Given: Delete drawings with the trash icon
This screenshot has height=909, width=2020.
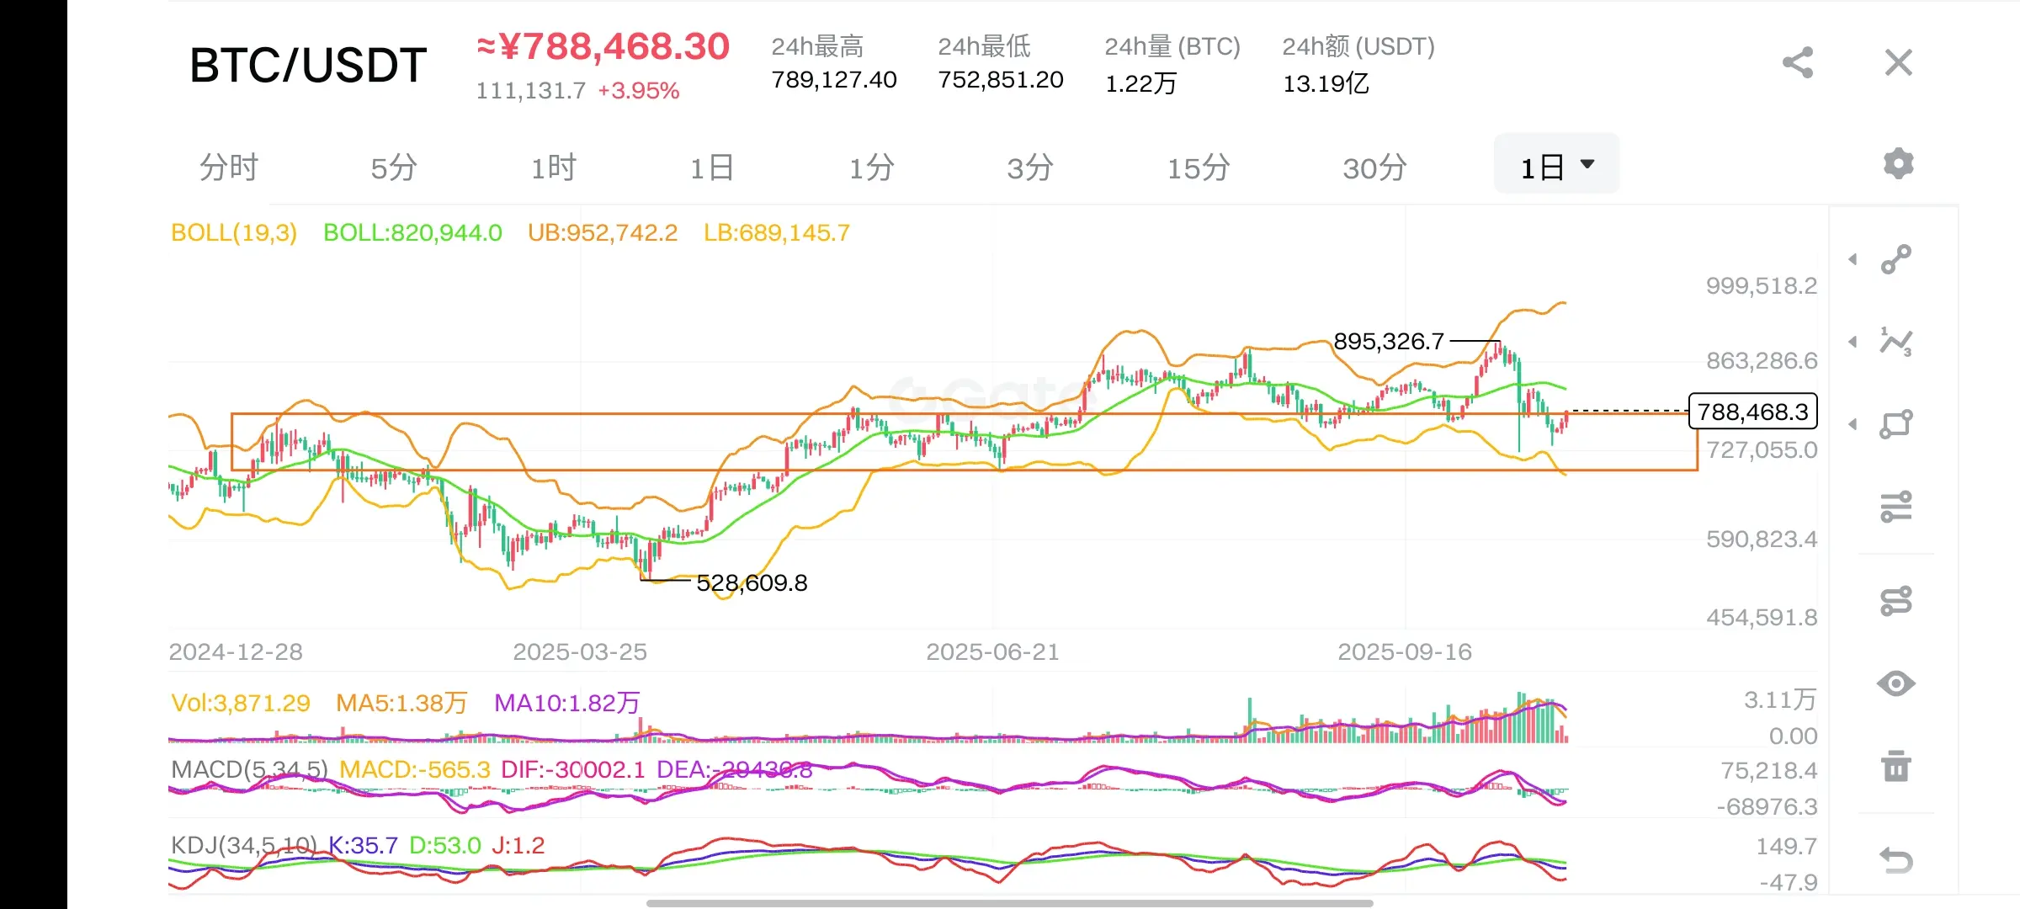Looking at the screenshot, I should click(x=1896, y=766).
